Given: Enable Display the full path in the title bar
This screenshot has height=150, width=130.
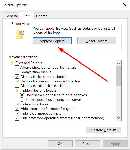Looking at the screenshot, I should pyautogui.click(x=17, y=86).
